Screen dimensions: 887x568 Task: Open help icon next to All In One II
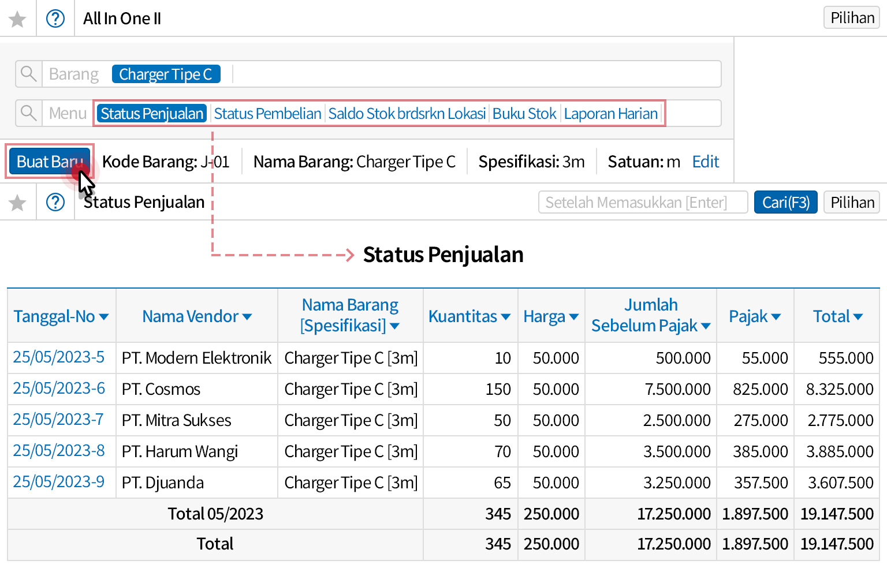tap(55, 19)
